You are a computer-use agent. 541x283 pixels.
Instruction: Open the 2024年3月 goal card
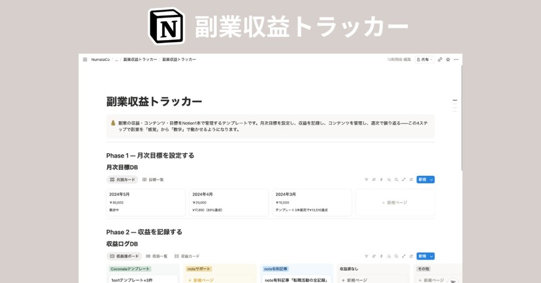pos(312,202)
